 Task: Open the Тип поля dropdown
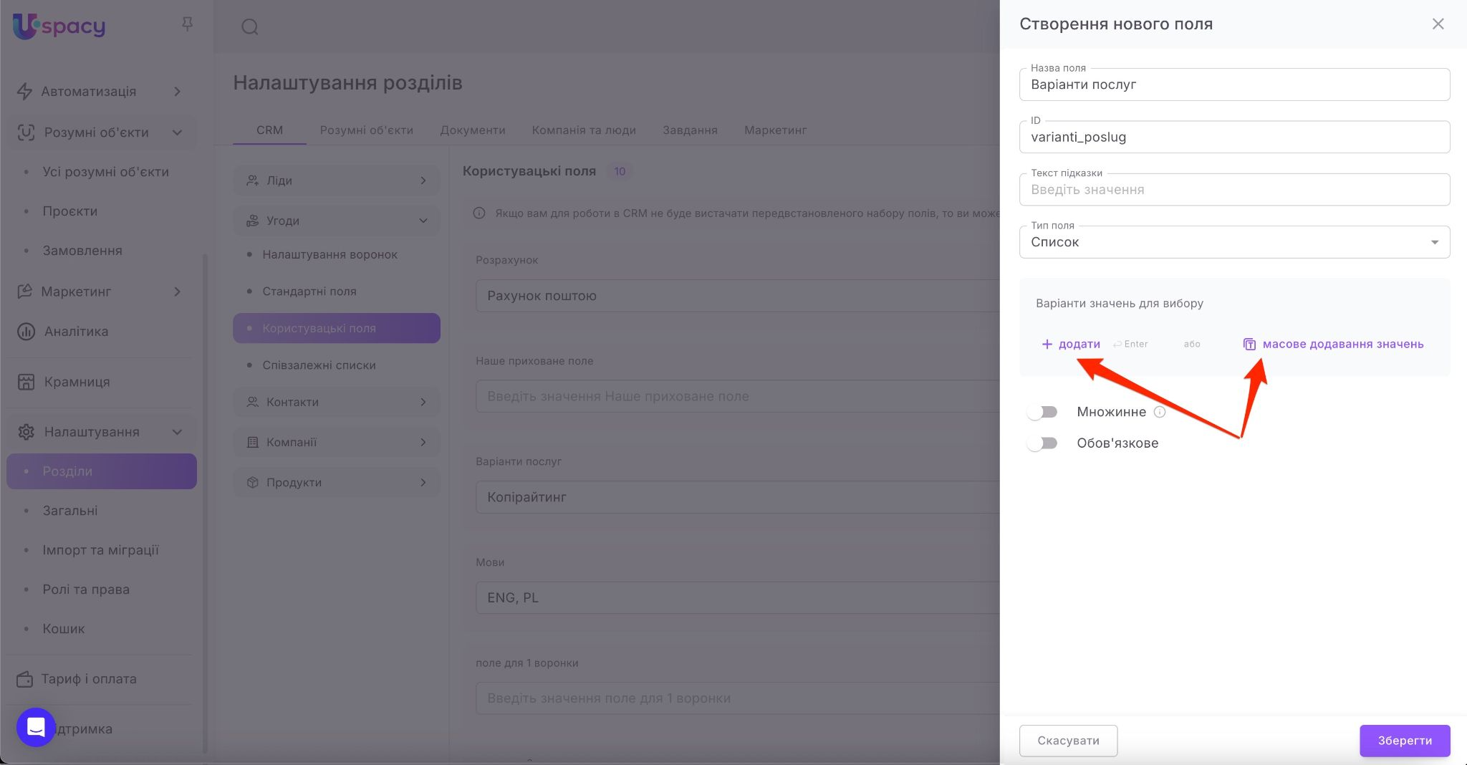click(1233, 242)
